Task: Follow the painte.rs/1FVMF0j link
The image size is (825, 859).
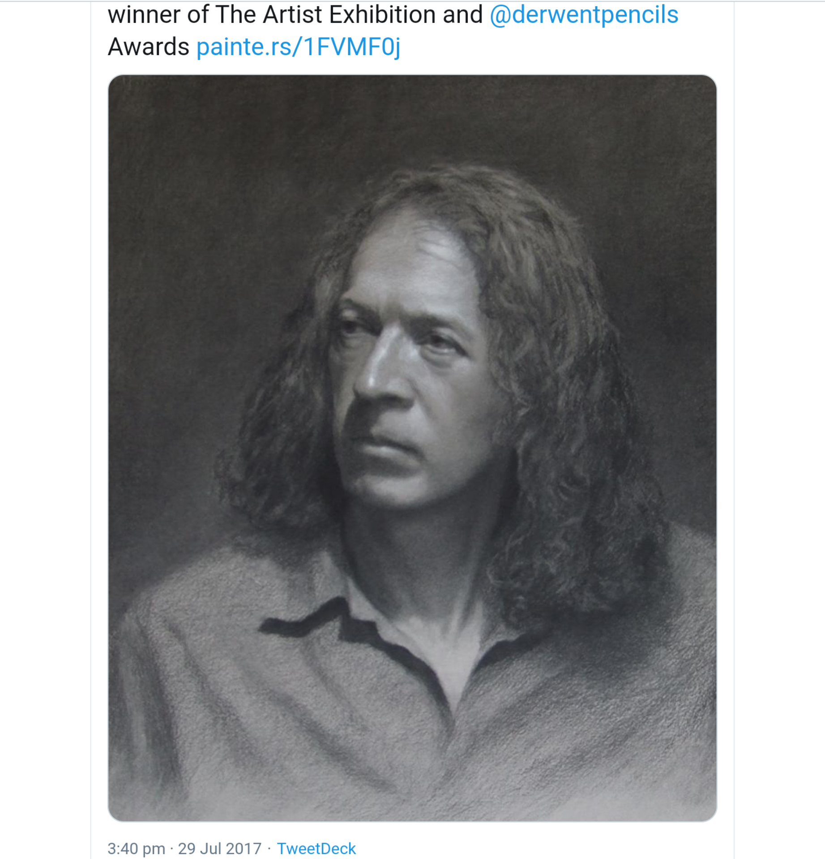Action: [x=298, y=47]
